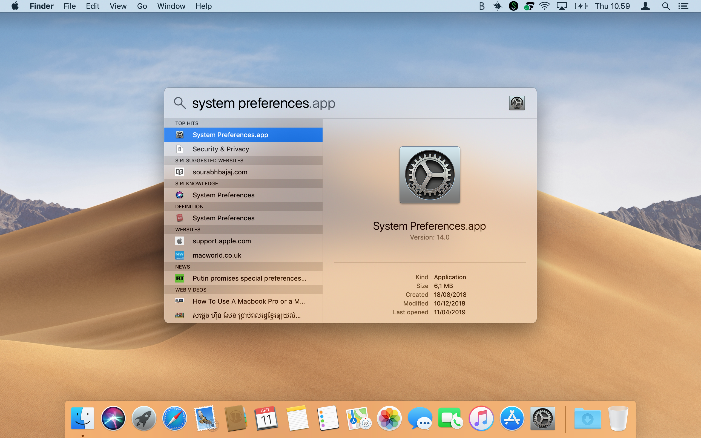Click the Spotlight search text field

click(347, 103)
